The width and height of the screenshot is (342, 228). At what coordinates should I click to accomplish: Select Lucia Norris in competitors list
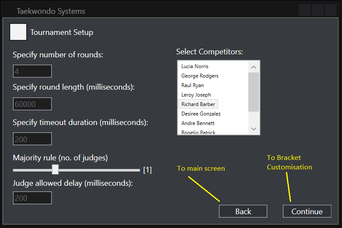pos(195,66)
